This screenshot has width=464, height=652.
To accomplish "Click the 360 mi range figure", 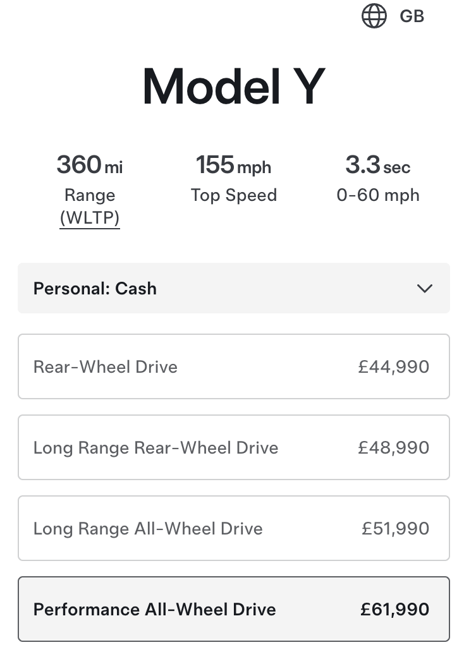I will tap(89, 166).
